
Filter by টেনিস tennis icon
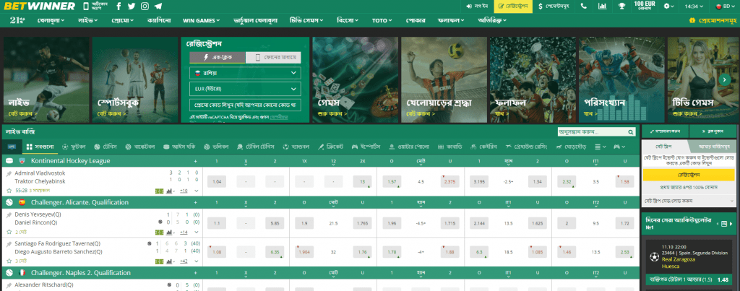click(x=106, y=147)
